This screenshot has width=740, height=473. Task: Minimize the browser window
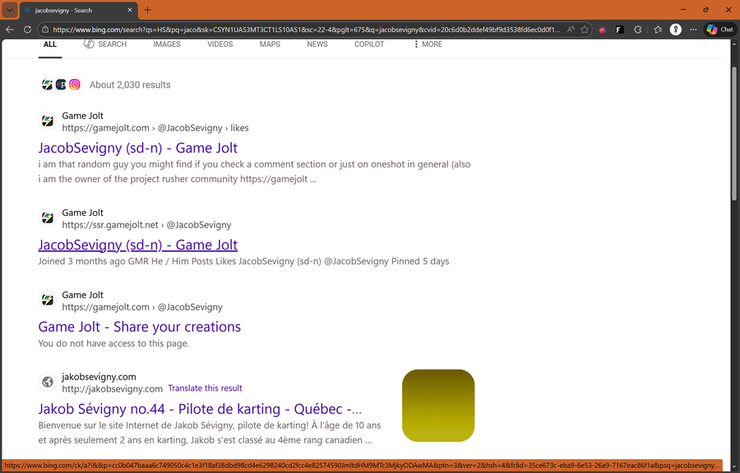[683, 10]
